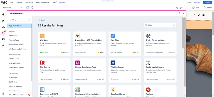The image size is (214, 97).
Task: Open the Help menu
Action: 54,3
